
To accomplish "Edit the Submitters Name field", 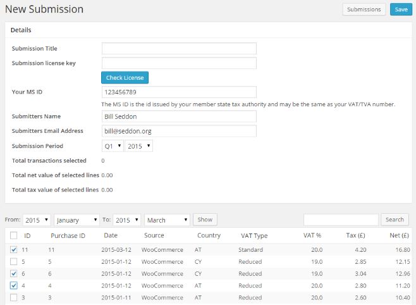I will [x=179, y=116].
